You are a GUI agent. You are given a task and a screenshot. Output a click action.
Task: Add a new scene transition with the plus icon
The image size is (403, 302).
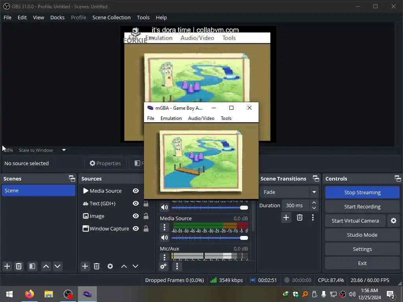pyautogui.click(x=286, y=218)
